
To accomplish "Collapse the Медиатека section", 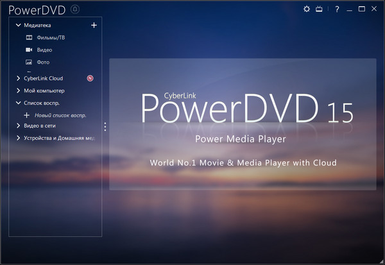I will [x=18, y=26].
